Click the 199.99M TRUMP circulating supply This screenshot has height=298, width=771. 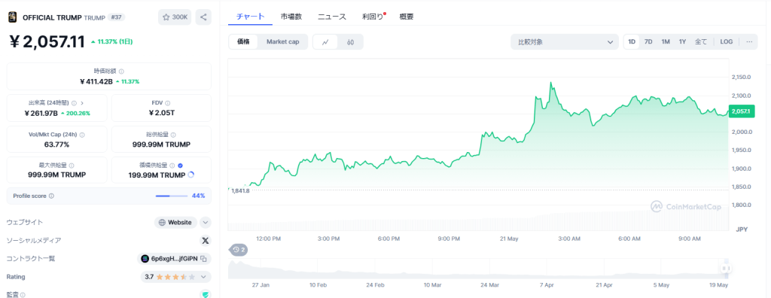(157, 175)
